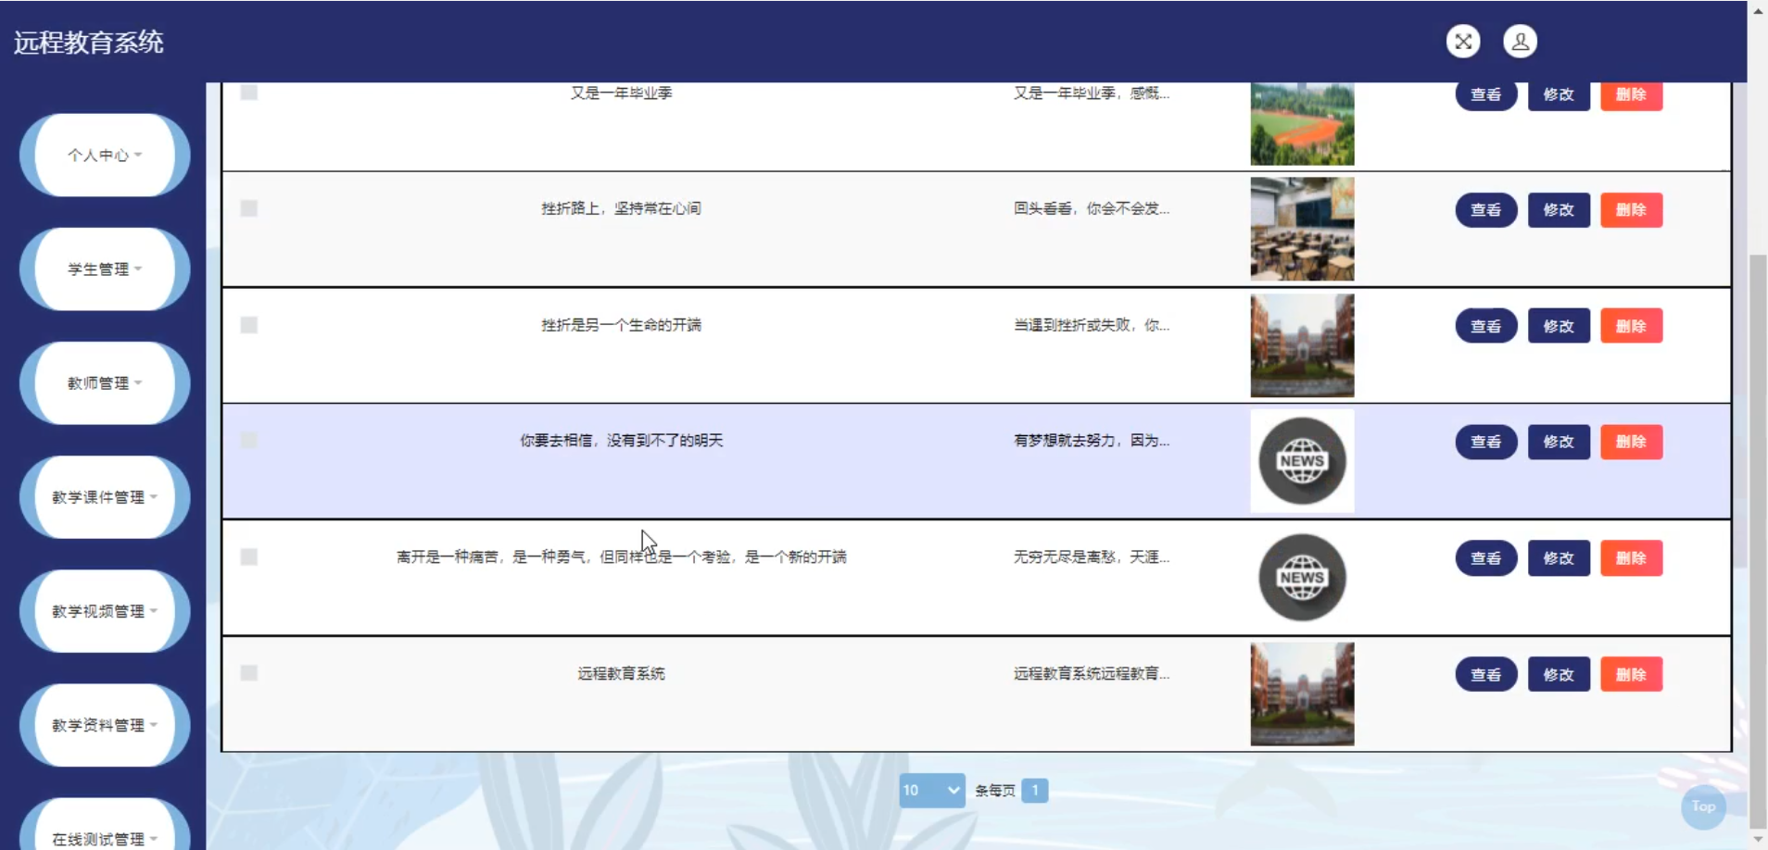Delete the row 挫折是另一个生命的开端
Viewport: 1768px width, 850px height.
(x=1632, y=326)
